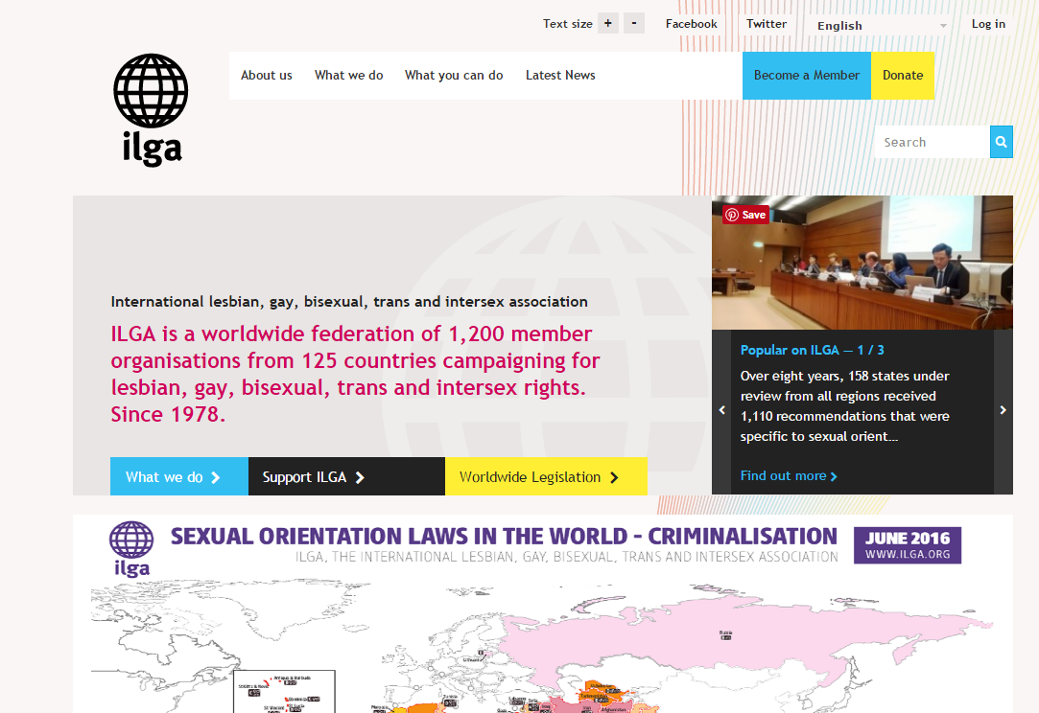
Task: Open the Sexual Orientation Laws map image
Action: click(543, 613)
